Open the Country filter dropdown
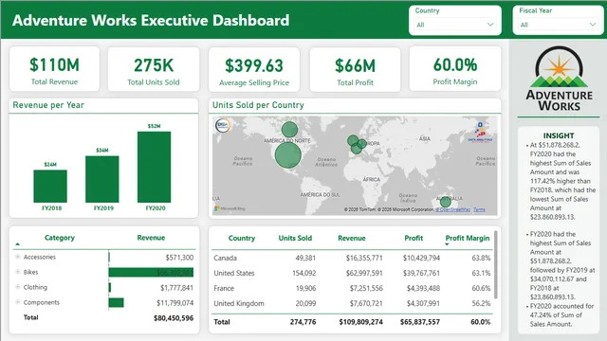The width and height of the screenshot is (607, 341). click(x=455, y=25)
